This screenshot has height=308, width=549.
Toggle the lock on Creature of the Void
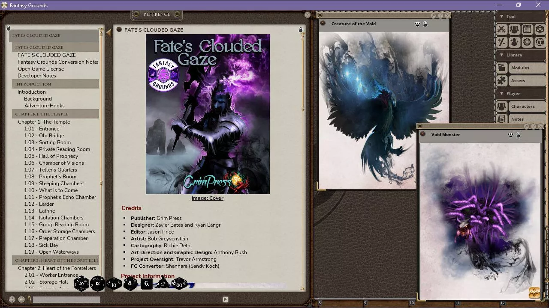coord(425,24)
